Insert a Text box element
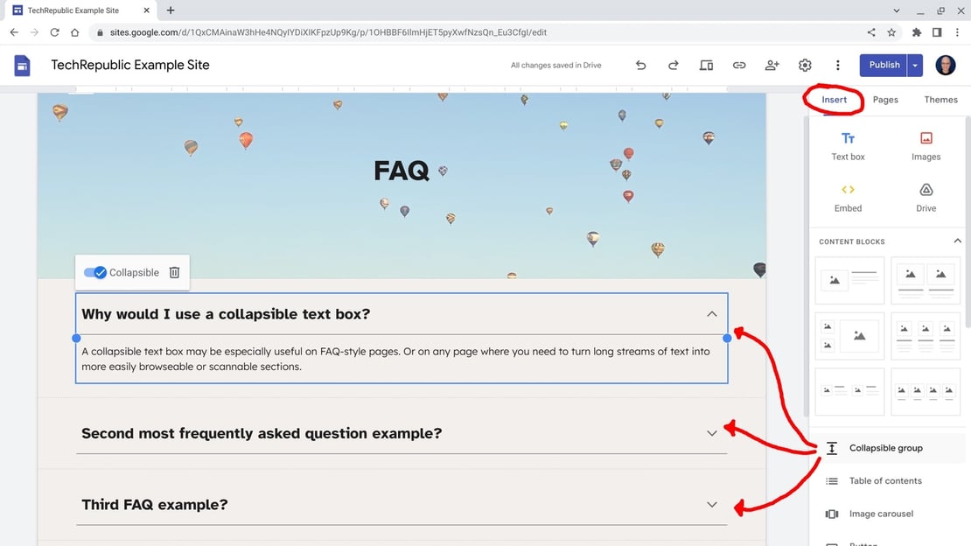Screen dimensions: 971x546 click(847, 145)
